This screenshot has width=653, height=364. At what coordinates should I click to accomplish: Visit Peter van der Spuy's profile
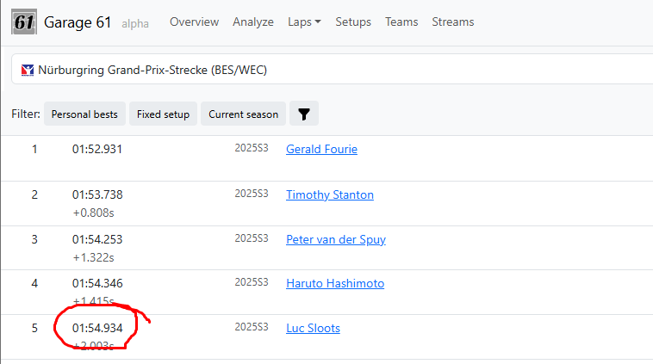pyautogui.click(x=336, y=239)
